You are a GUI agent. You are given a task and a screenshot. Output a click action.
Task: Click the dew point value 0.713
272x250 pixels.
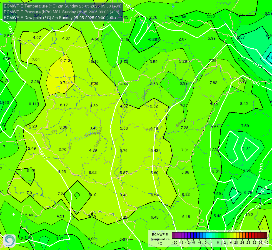coord(65,61)
